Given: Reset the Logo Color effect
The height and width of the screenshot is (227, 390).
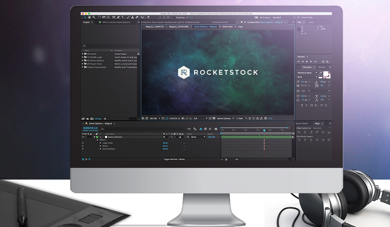Looking at the screenshot, I should pos(165,143).
